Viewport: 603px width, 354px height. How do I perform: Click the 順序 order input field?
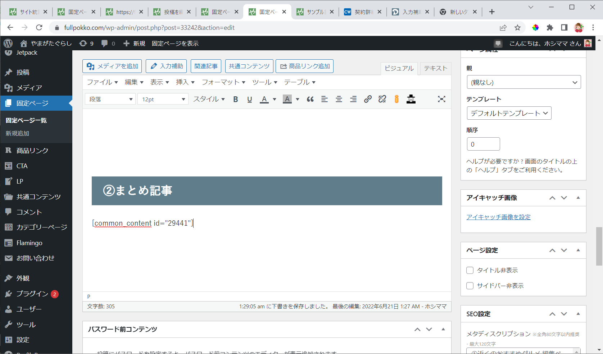coord(483,144)
